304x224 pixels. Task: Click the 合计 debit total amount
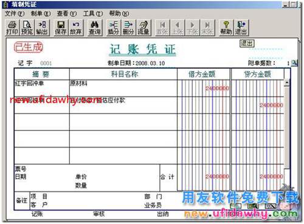(217, 177)
